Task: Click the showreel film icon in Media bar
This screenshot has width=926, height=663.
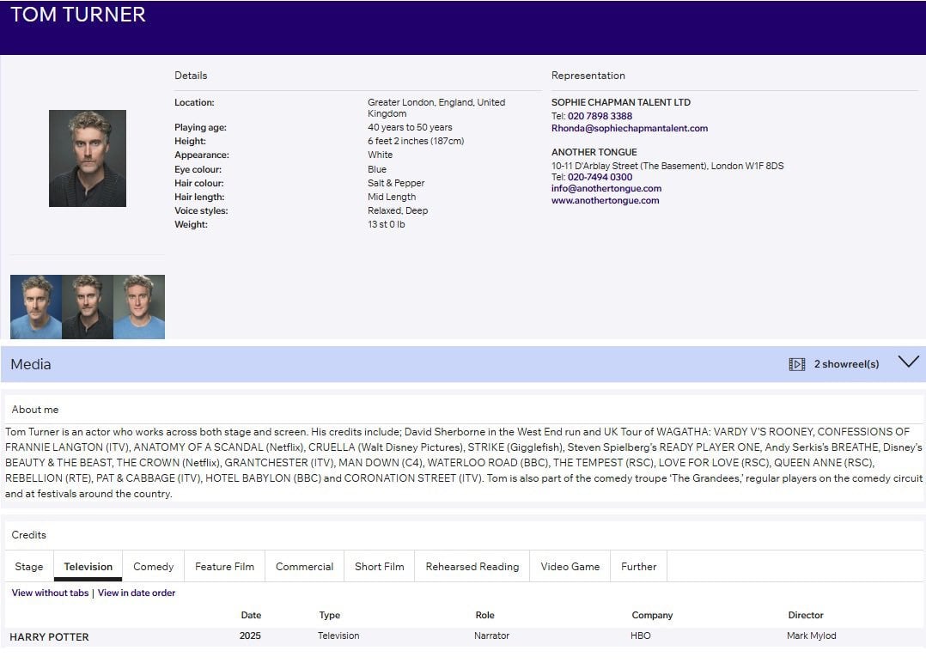Action: 796,364
